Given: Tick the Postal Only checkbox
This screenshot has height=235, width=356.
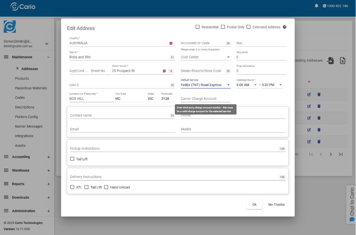Looking at the screenshot, I should [x=223, y=27].
